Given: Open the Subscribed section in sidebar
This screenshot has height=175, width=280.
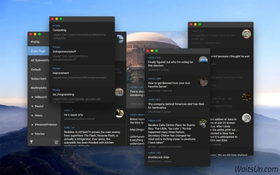Looking at the screenshot, I should point(38,79).
